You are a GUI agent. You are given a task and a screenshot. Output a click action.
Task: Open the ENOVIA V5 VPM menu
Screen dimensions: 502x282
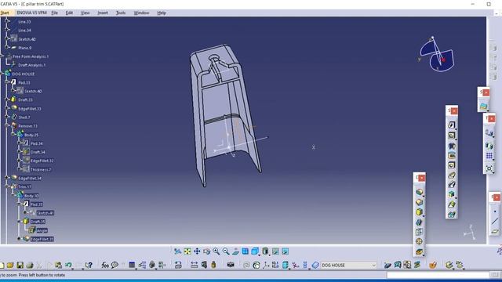31,13
